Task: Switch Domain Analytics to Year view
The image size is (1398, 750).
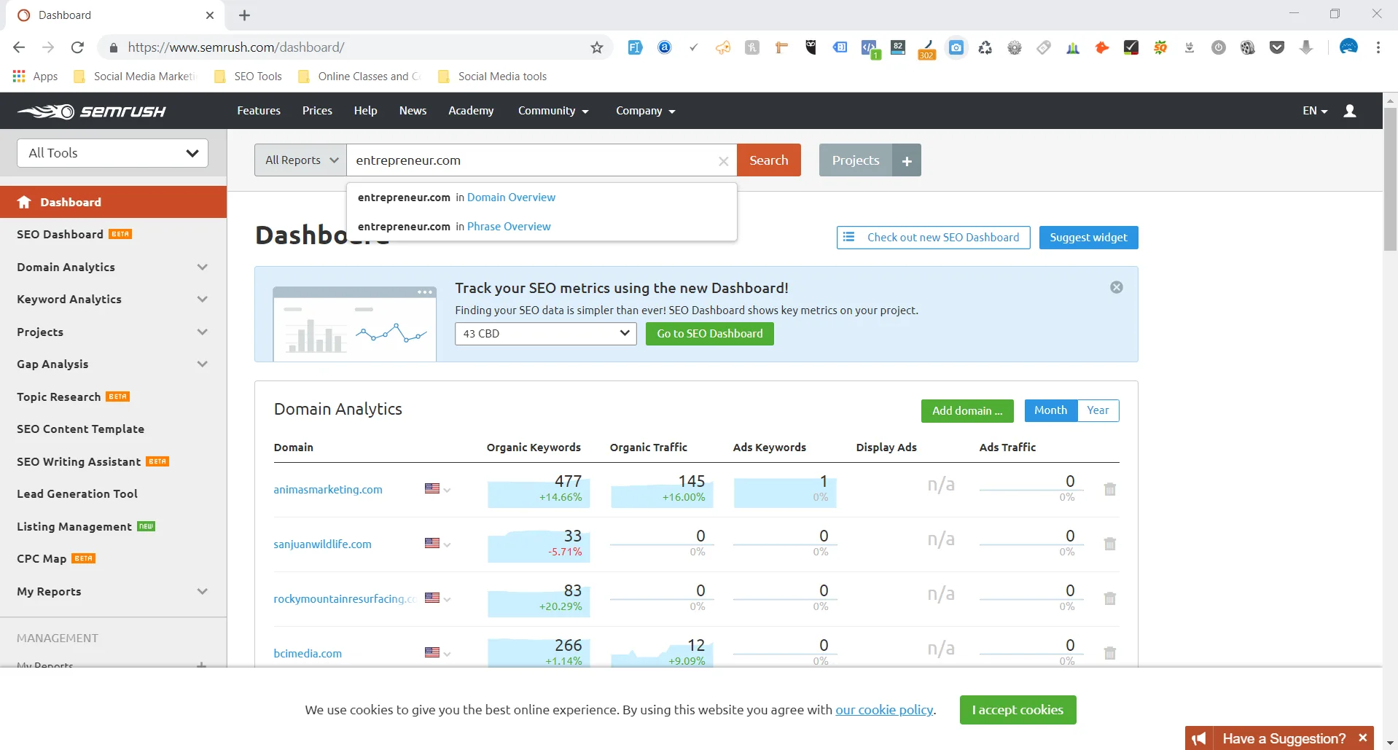Action: (x=1098, y=410)
